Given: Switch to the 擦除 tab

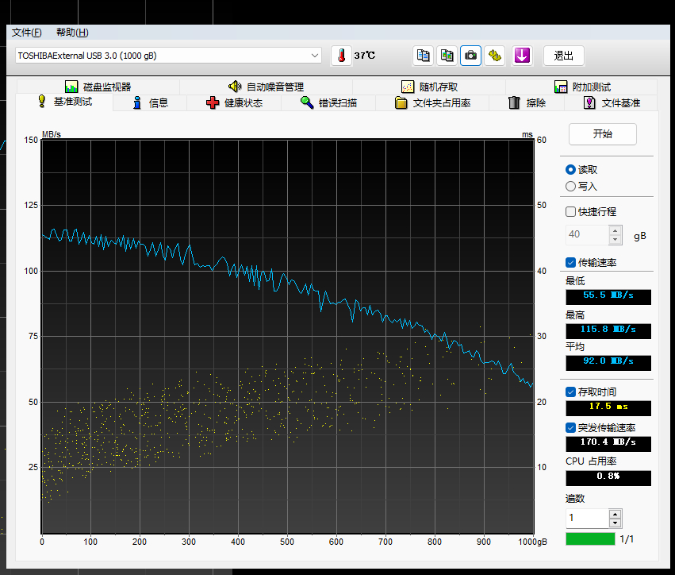Looking at the screenshot, I should pos(527,102).
